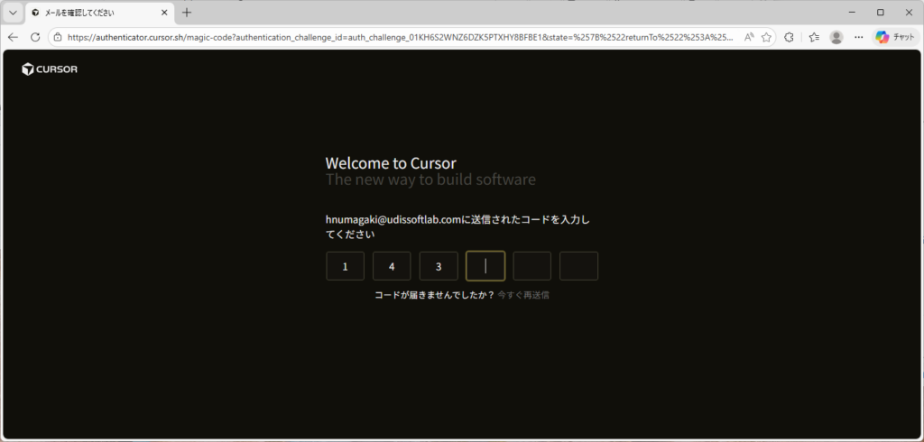Viewport: 924px width, 442px height.
Task: Click the address bar URL text
Action: [397, 37]
